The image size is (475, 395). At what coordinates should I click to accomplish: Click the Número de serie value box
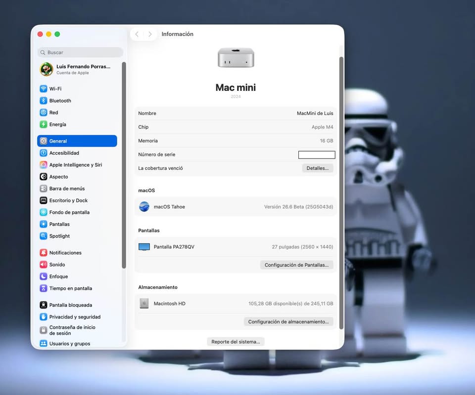pyautogui.click(x=317, y=155)
